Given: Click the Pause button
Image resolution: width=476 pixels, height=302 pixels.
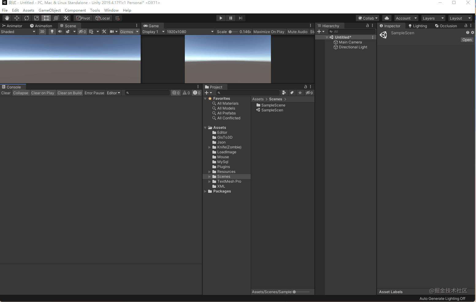Looking at the screenshot, I should (x=230, y=18).
